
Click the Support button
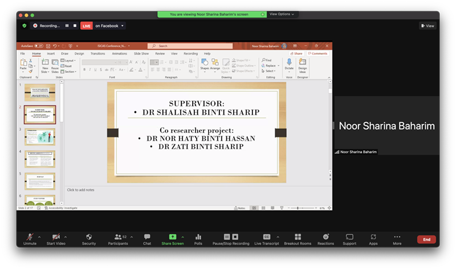pos(349,237)
